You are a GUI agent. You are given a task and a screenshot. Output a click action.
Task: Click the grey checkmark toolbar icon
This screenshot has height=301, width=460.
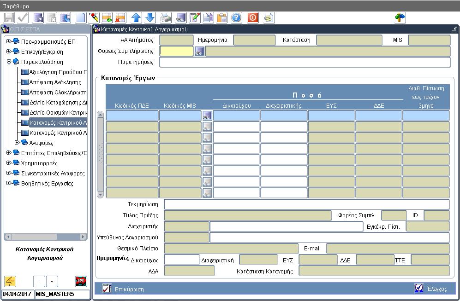(23, 18)
